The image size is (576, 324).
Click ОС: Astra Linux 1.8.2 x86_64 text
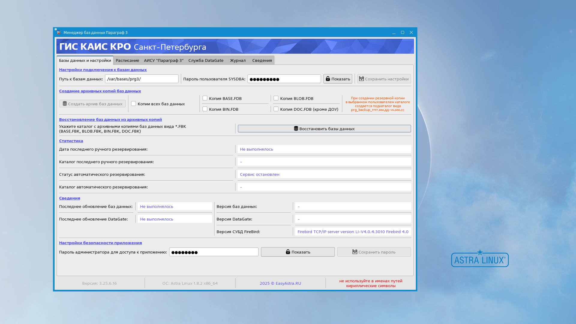(x=190, y=283)
